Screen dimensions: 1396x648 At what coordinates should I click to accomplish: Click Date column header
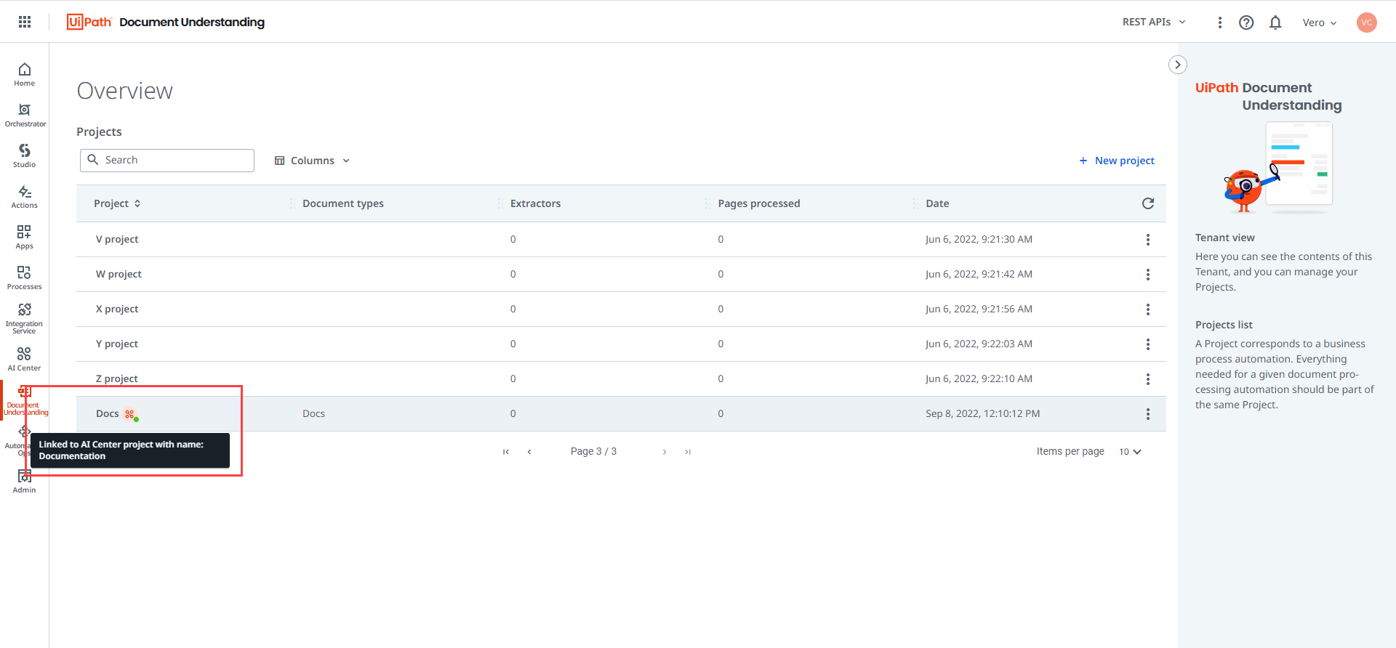click(x=938, y=203)
